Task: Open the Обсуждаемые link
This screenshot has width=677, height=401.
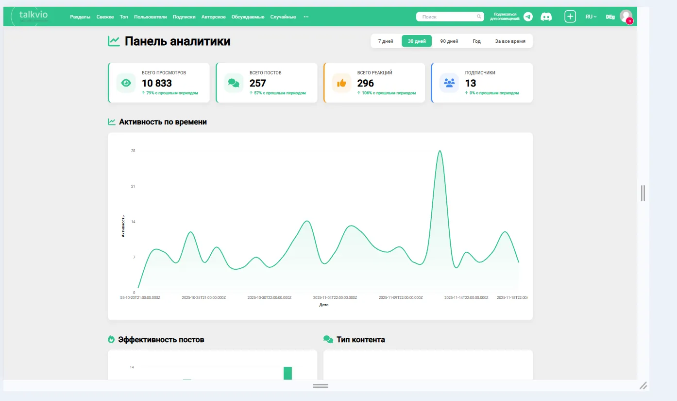Action: 248,17
